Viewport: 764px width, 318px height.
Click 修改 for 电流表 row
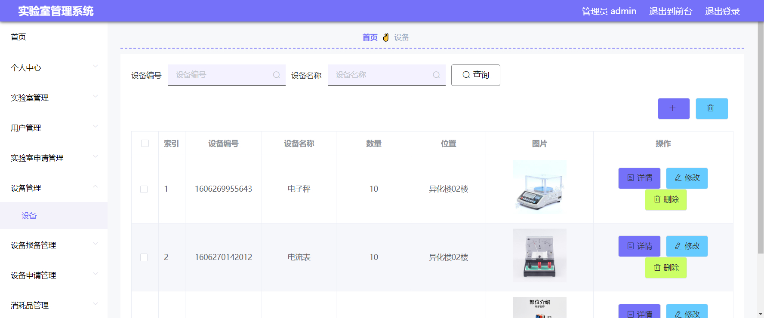point(687,246)
